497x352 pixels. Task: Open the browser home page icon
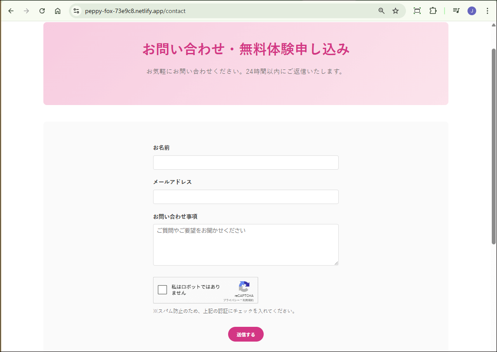point(58,11)
